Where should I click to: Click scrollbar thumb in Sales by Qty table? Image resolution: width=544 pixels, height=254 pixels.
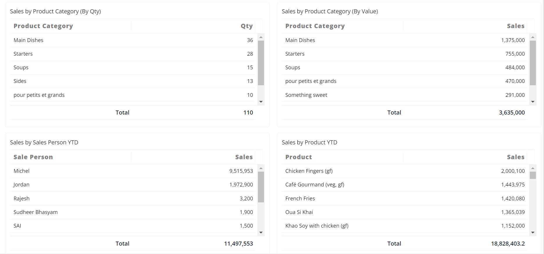[x=261, y=63]
